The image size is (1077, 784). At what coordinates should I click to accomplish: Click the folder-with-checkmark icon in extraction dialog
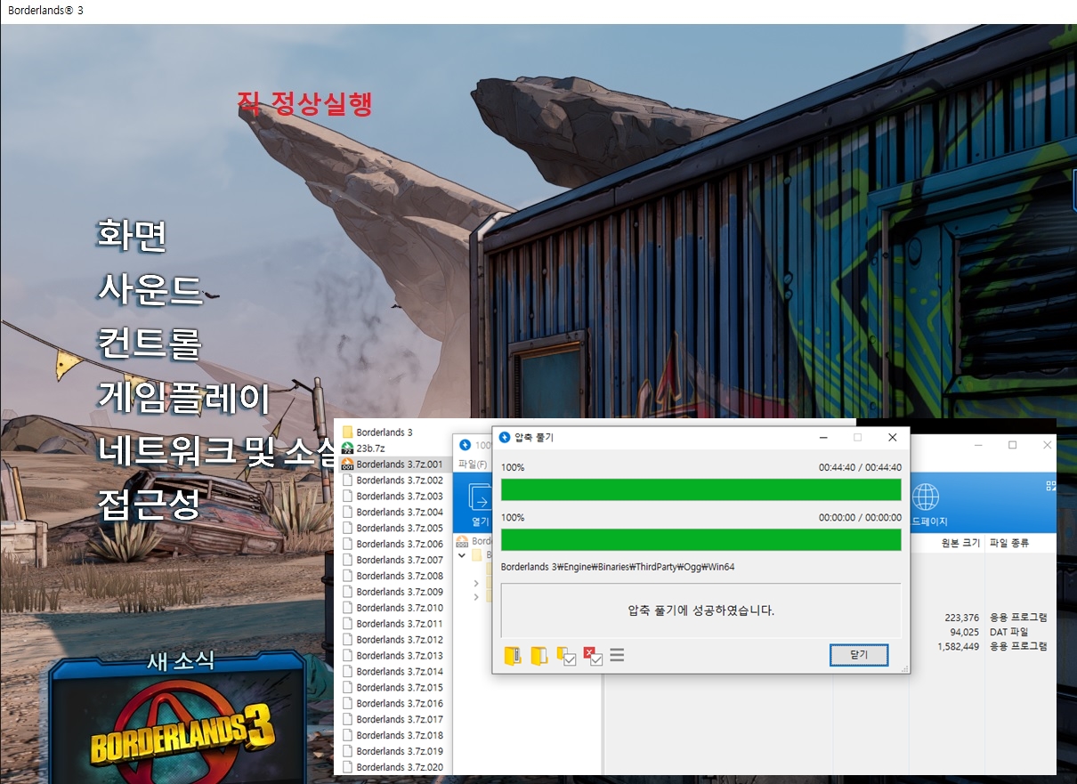[x=566, y=656]
